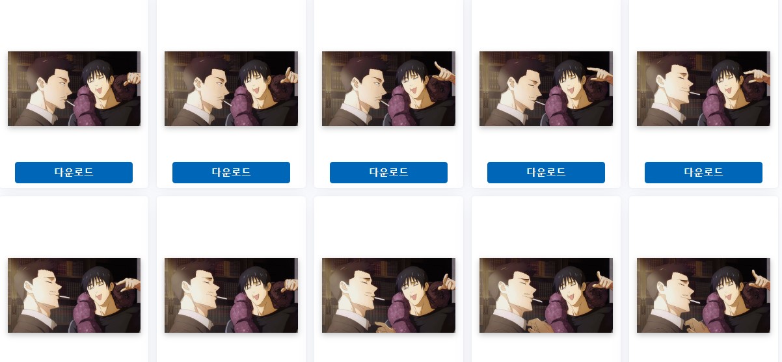Click blank card space above second bottom-row thumbnail
Viewport: 782px width, 362px height.
tap(232, 227)
